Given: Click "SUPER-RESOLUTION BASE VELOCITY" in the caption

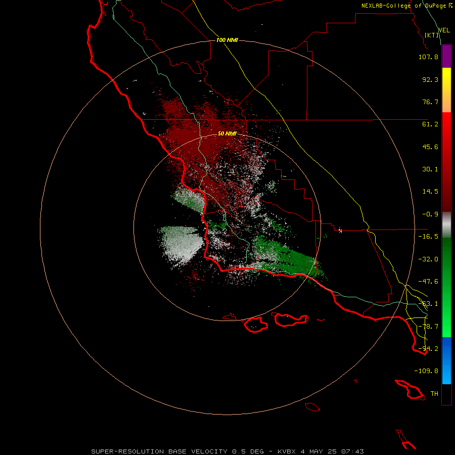Looking at the screenshot, I should [159, 451].
